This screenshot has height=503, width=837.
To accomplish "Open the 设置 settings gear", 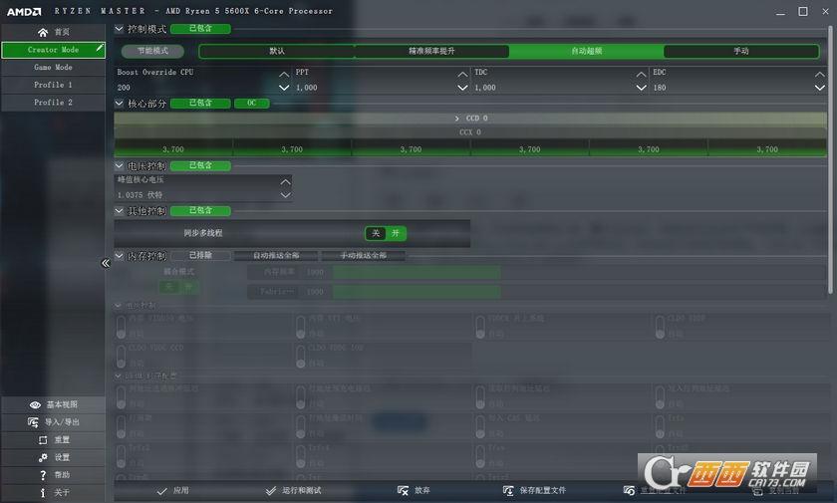I will point(53,457).
